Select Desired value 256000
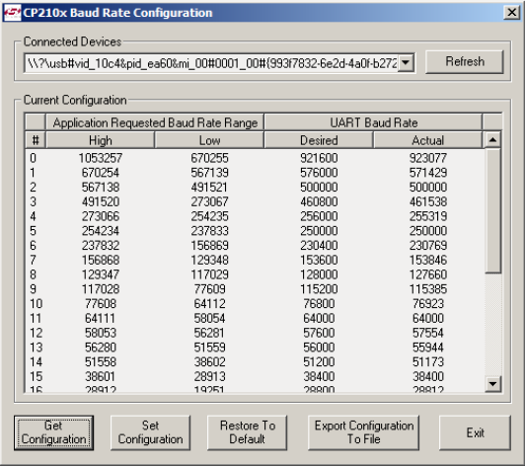The width and height of the screenshot is (525, 466). coord(319,216)
